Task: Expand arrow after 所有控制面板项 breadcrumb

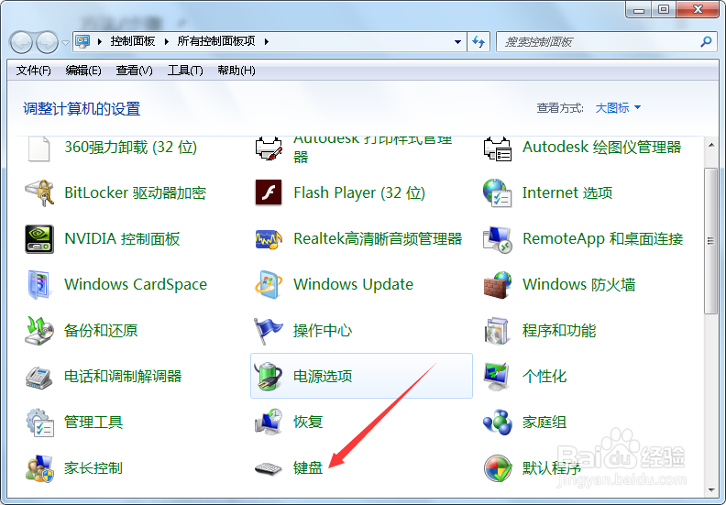Action: [x=266, y=41]
